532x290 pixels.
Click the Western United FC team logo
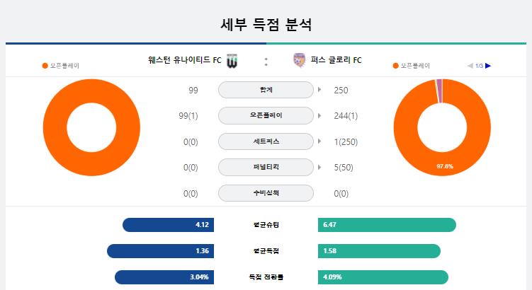tap(232, 61)
